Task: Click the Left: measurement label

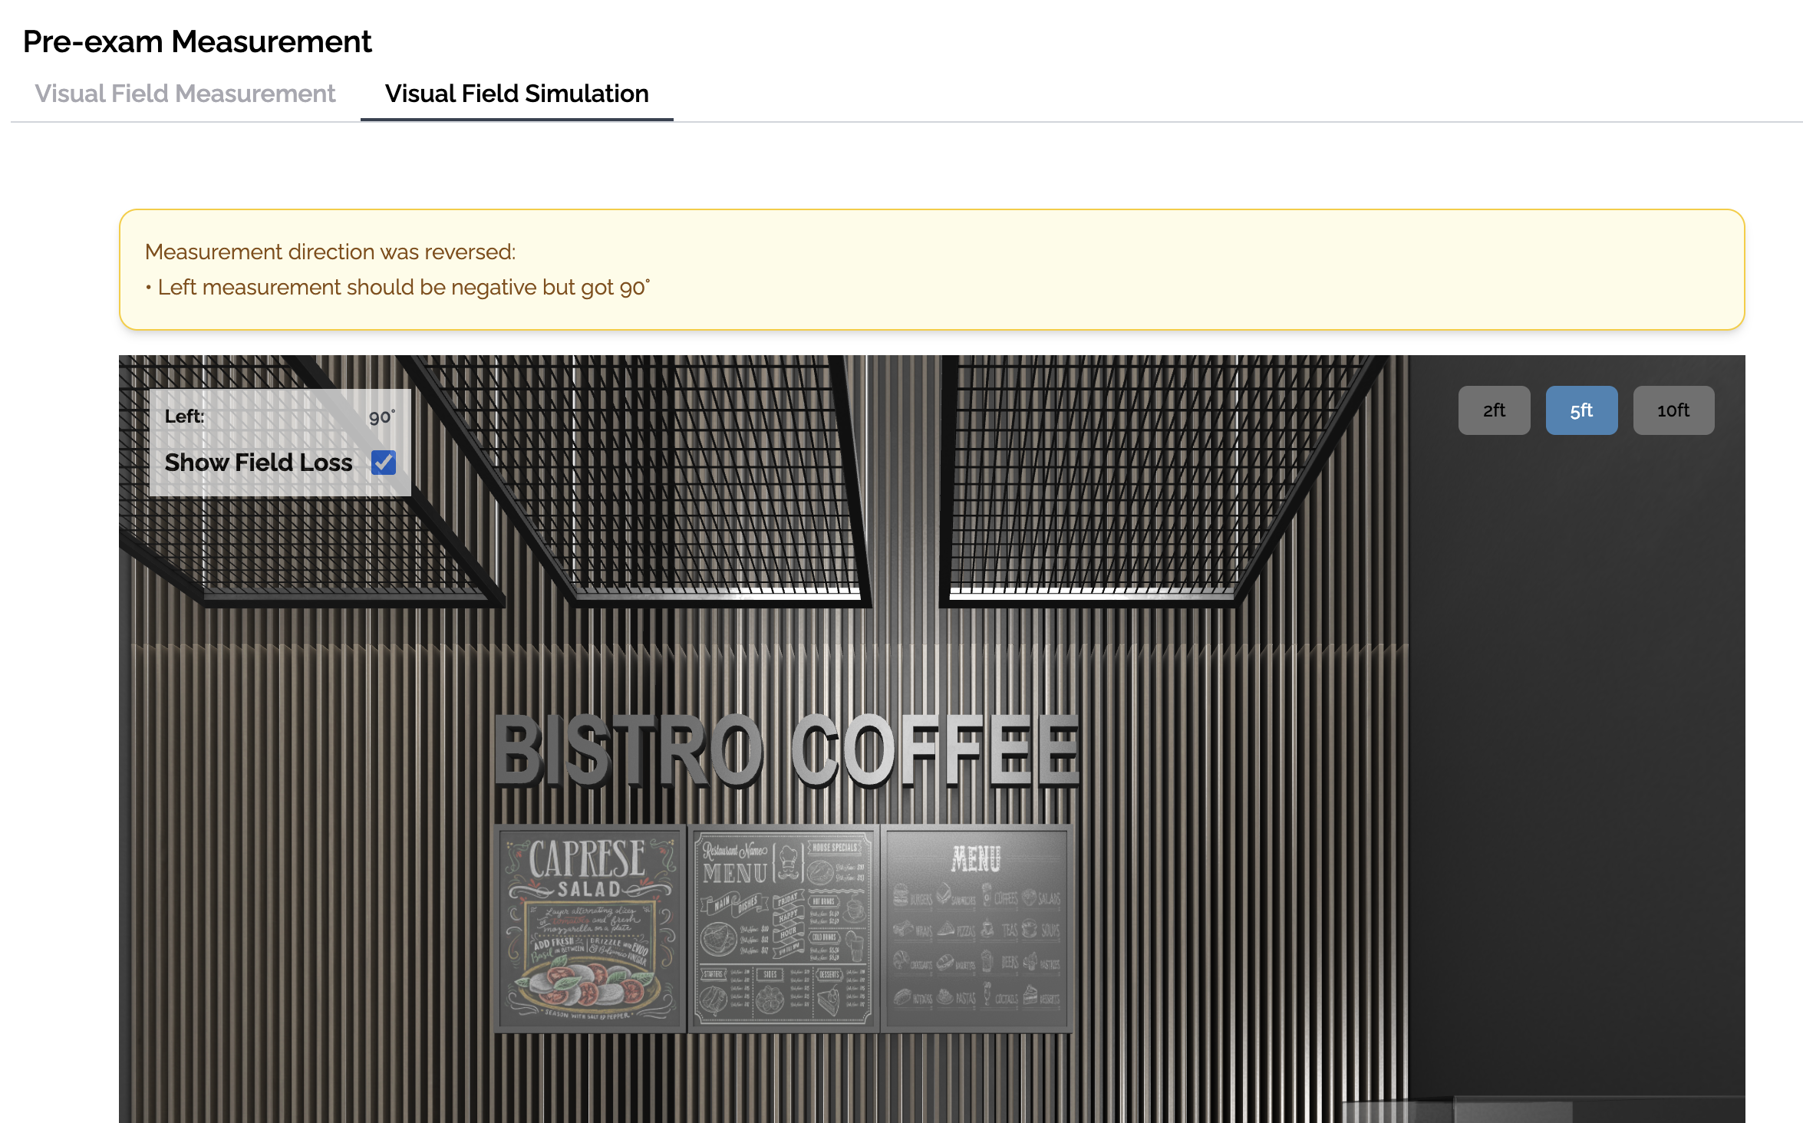Action: 184,417
